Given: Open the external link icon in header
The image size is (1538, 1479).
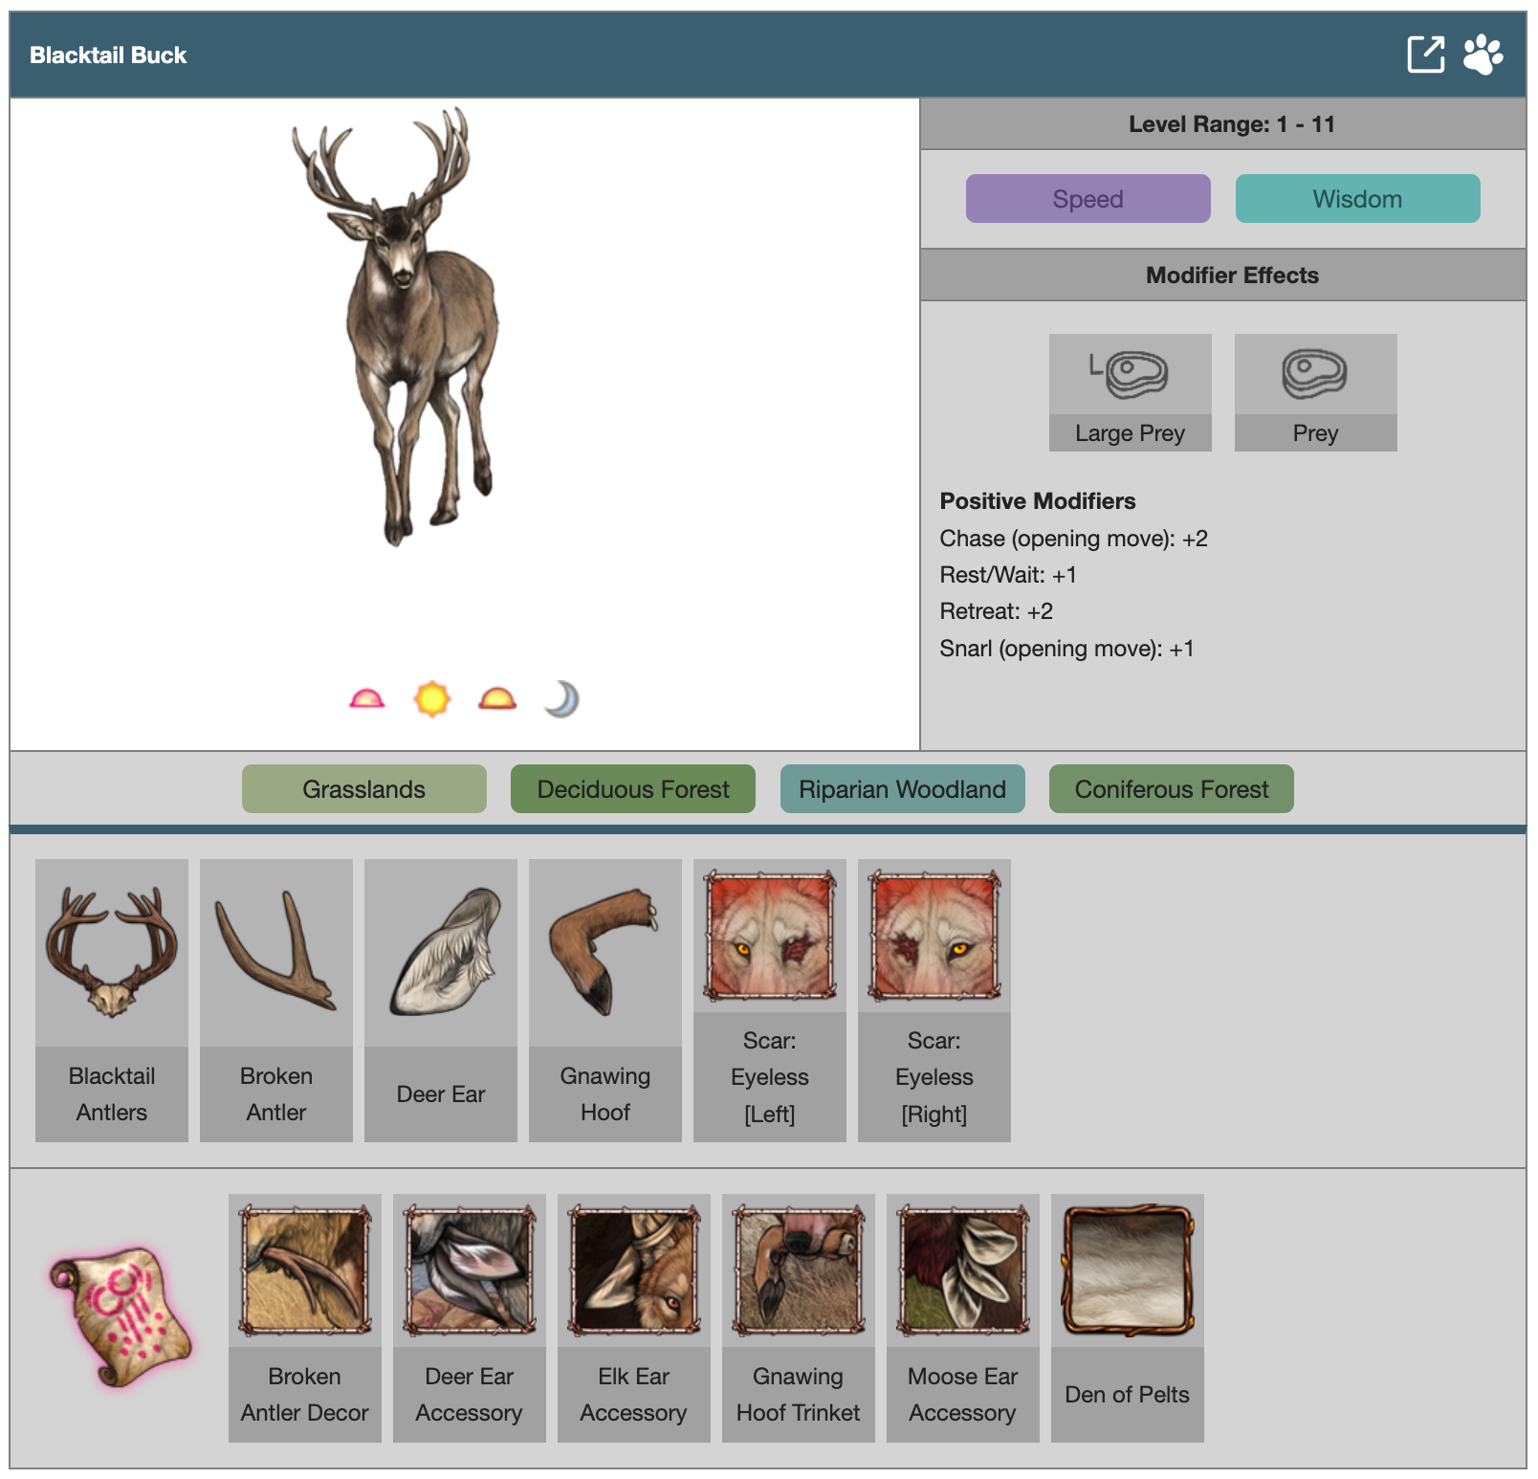Looking at the screenshot, I should tap(1425, 55).
